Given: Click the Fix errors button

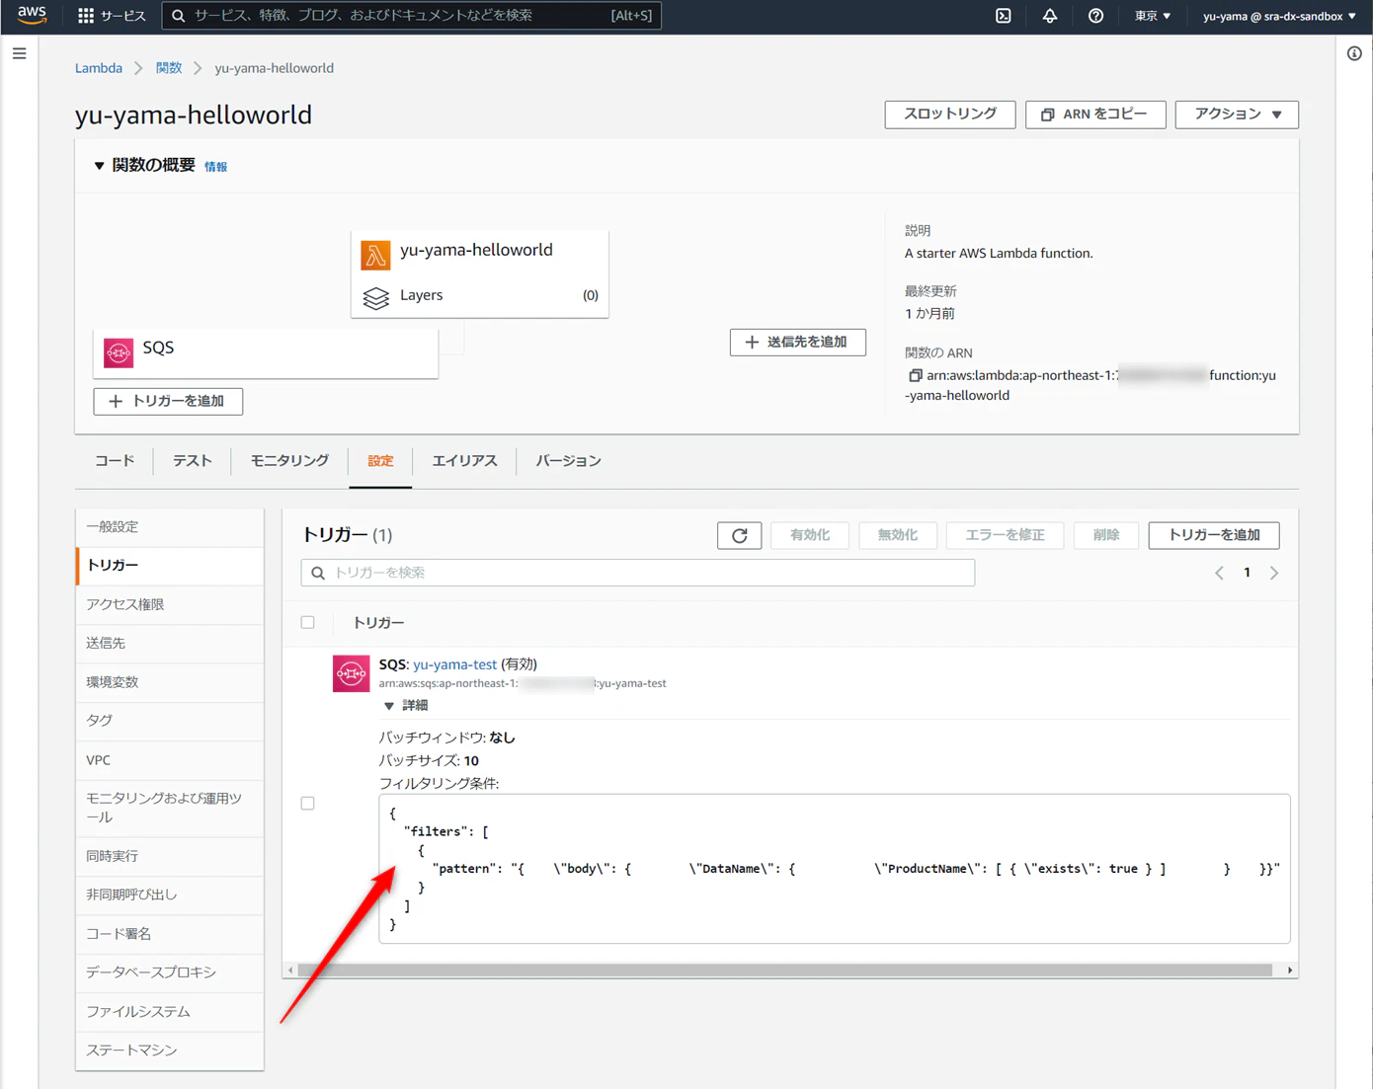Looking at the screenshot, I should [x=1005, y=535].
